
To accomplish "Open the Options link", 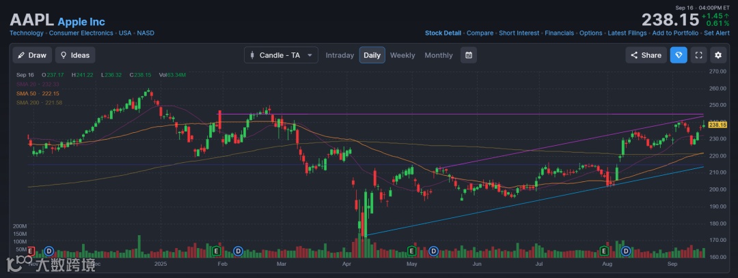I will pos(590,33).
